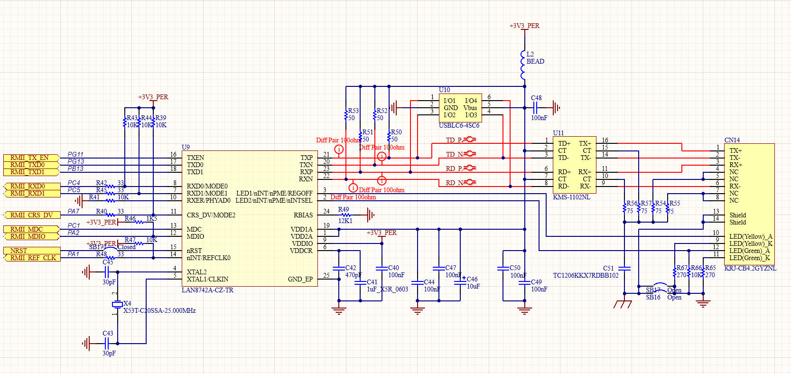Select the X4 25MHz crystal symbol
The height and width of the screenshot is (374, 791).
[x=117, y=304]
